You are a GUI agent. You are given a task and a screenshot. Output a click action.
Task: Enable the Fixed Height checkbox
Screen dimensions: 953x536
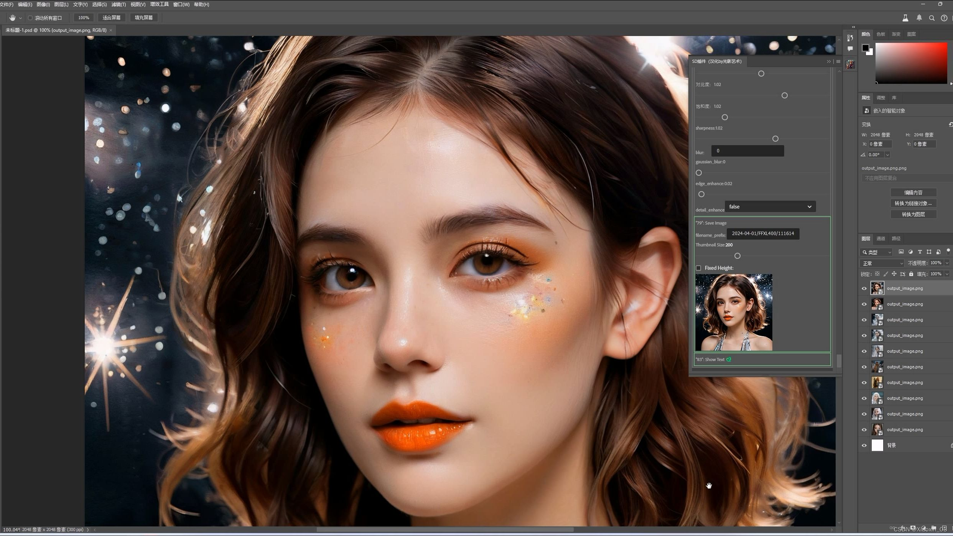coord(698,268)
